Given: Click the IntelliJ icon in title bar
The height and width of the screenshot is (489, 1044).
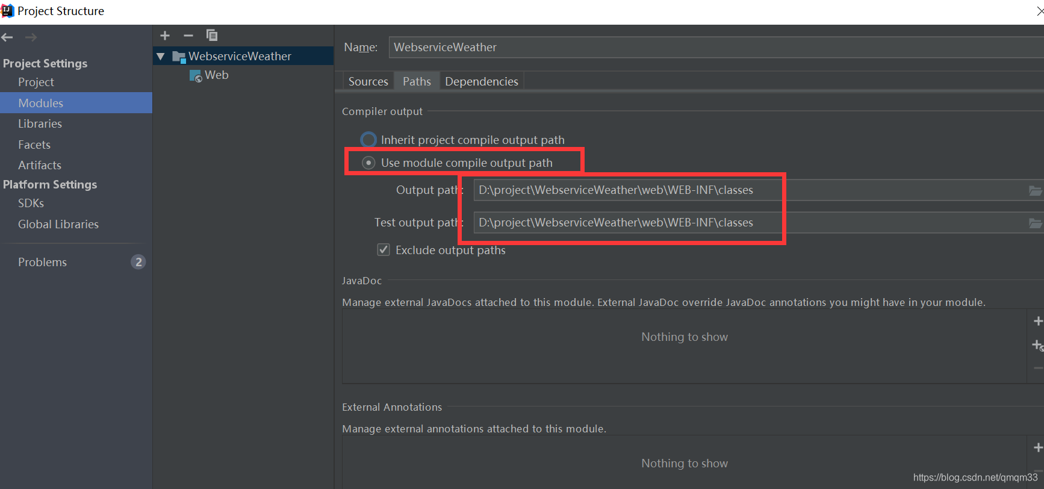Looking at the screenshot, I should click(7, 11).
